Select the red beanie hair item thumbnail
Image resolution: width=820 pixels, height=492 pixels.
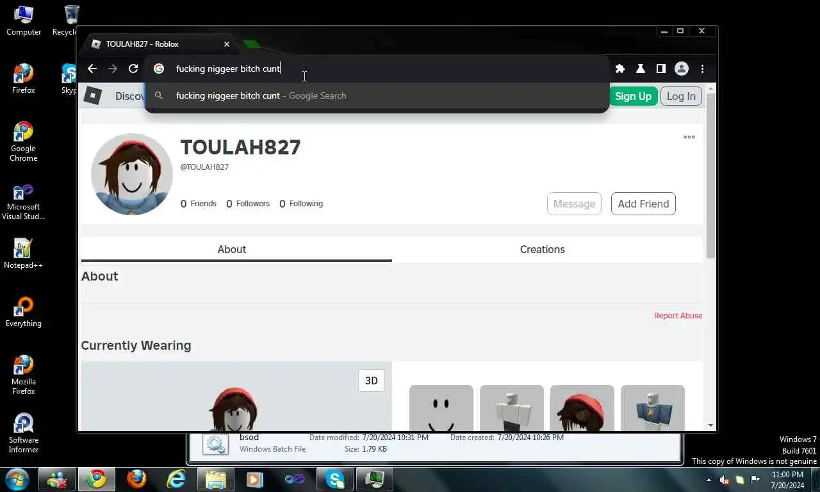click(582, 408)
